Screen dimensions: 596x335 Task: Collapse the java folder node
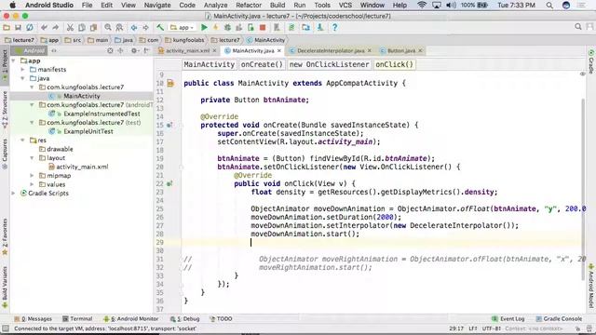[22, 78]
